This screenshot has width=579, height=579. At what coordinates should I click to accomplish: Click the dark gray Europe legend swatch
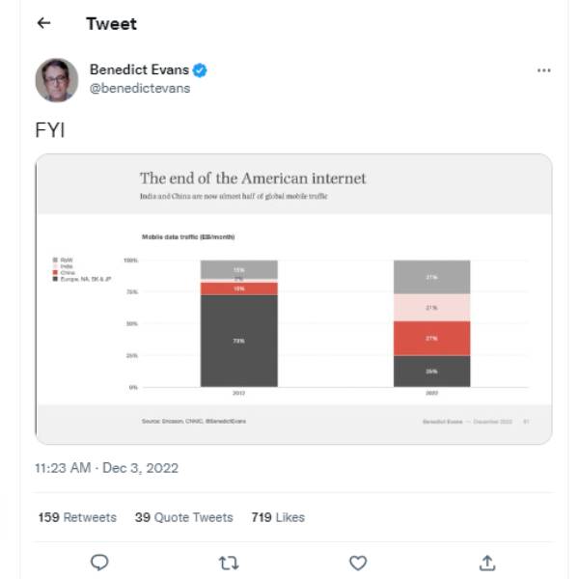click(56, 278)
